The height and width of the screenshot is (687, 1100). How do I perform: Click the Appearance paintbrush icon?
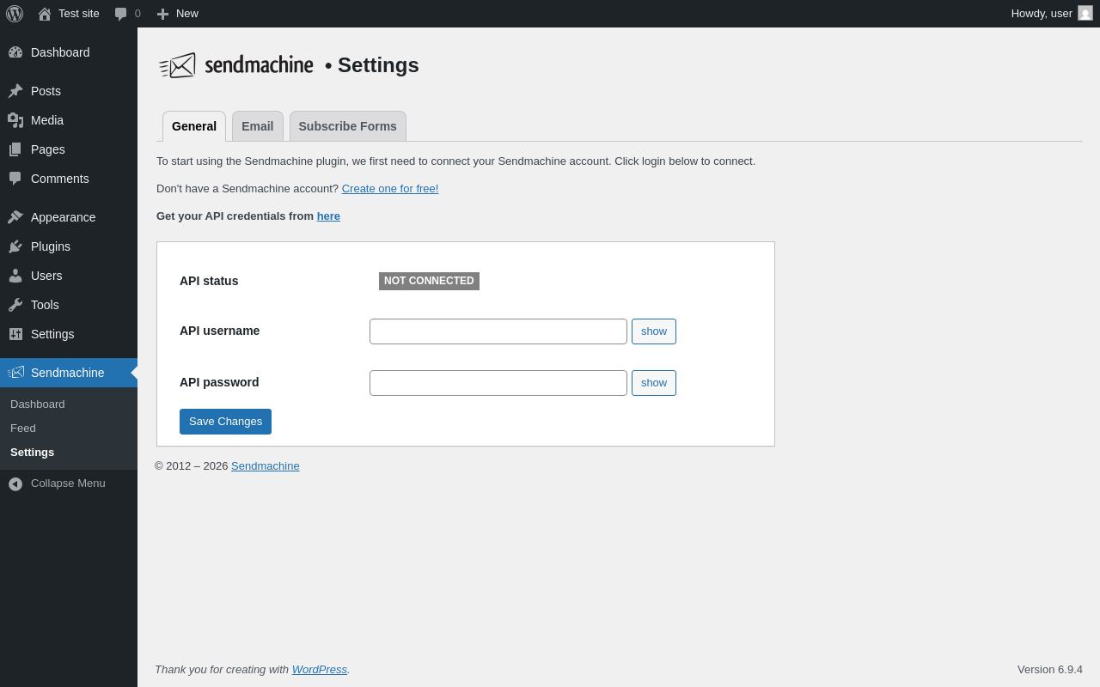click(15, 217)
